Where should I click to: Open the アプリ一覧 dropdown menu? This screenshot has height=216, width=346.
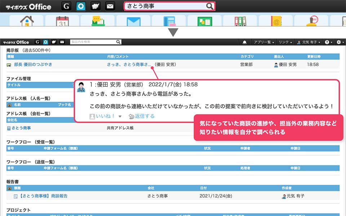click(x=264, y=42)
